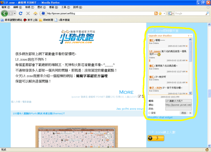Click the throbber activity indicator in menu bar
211x152 pixels.
(x=208, y=7)
